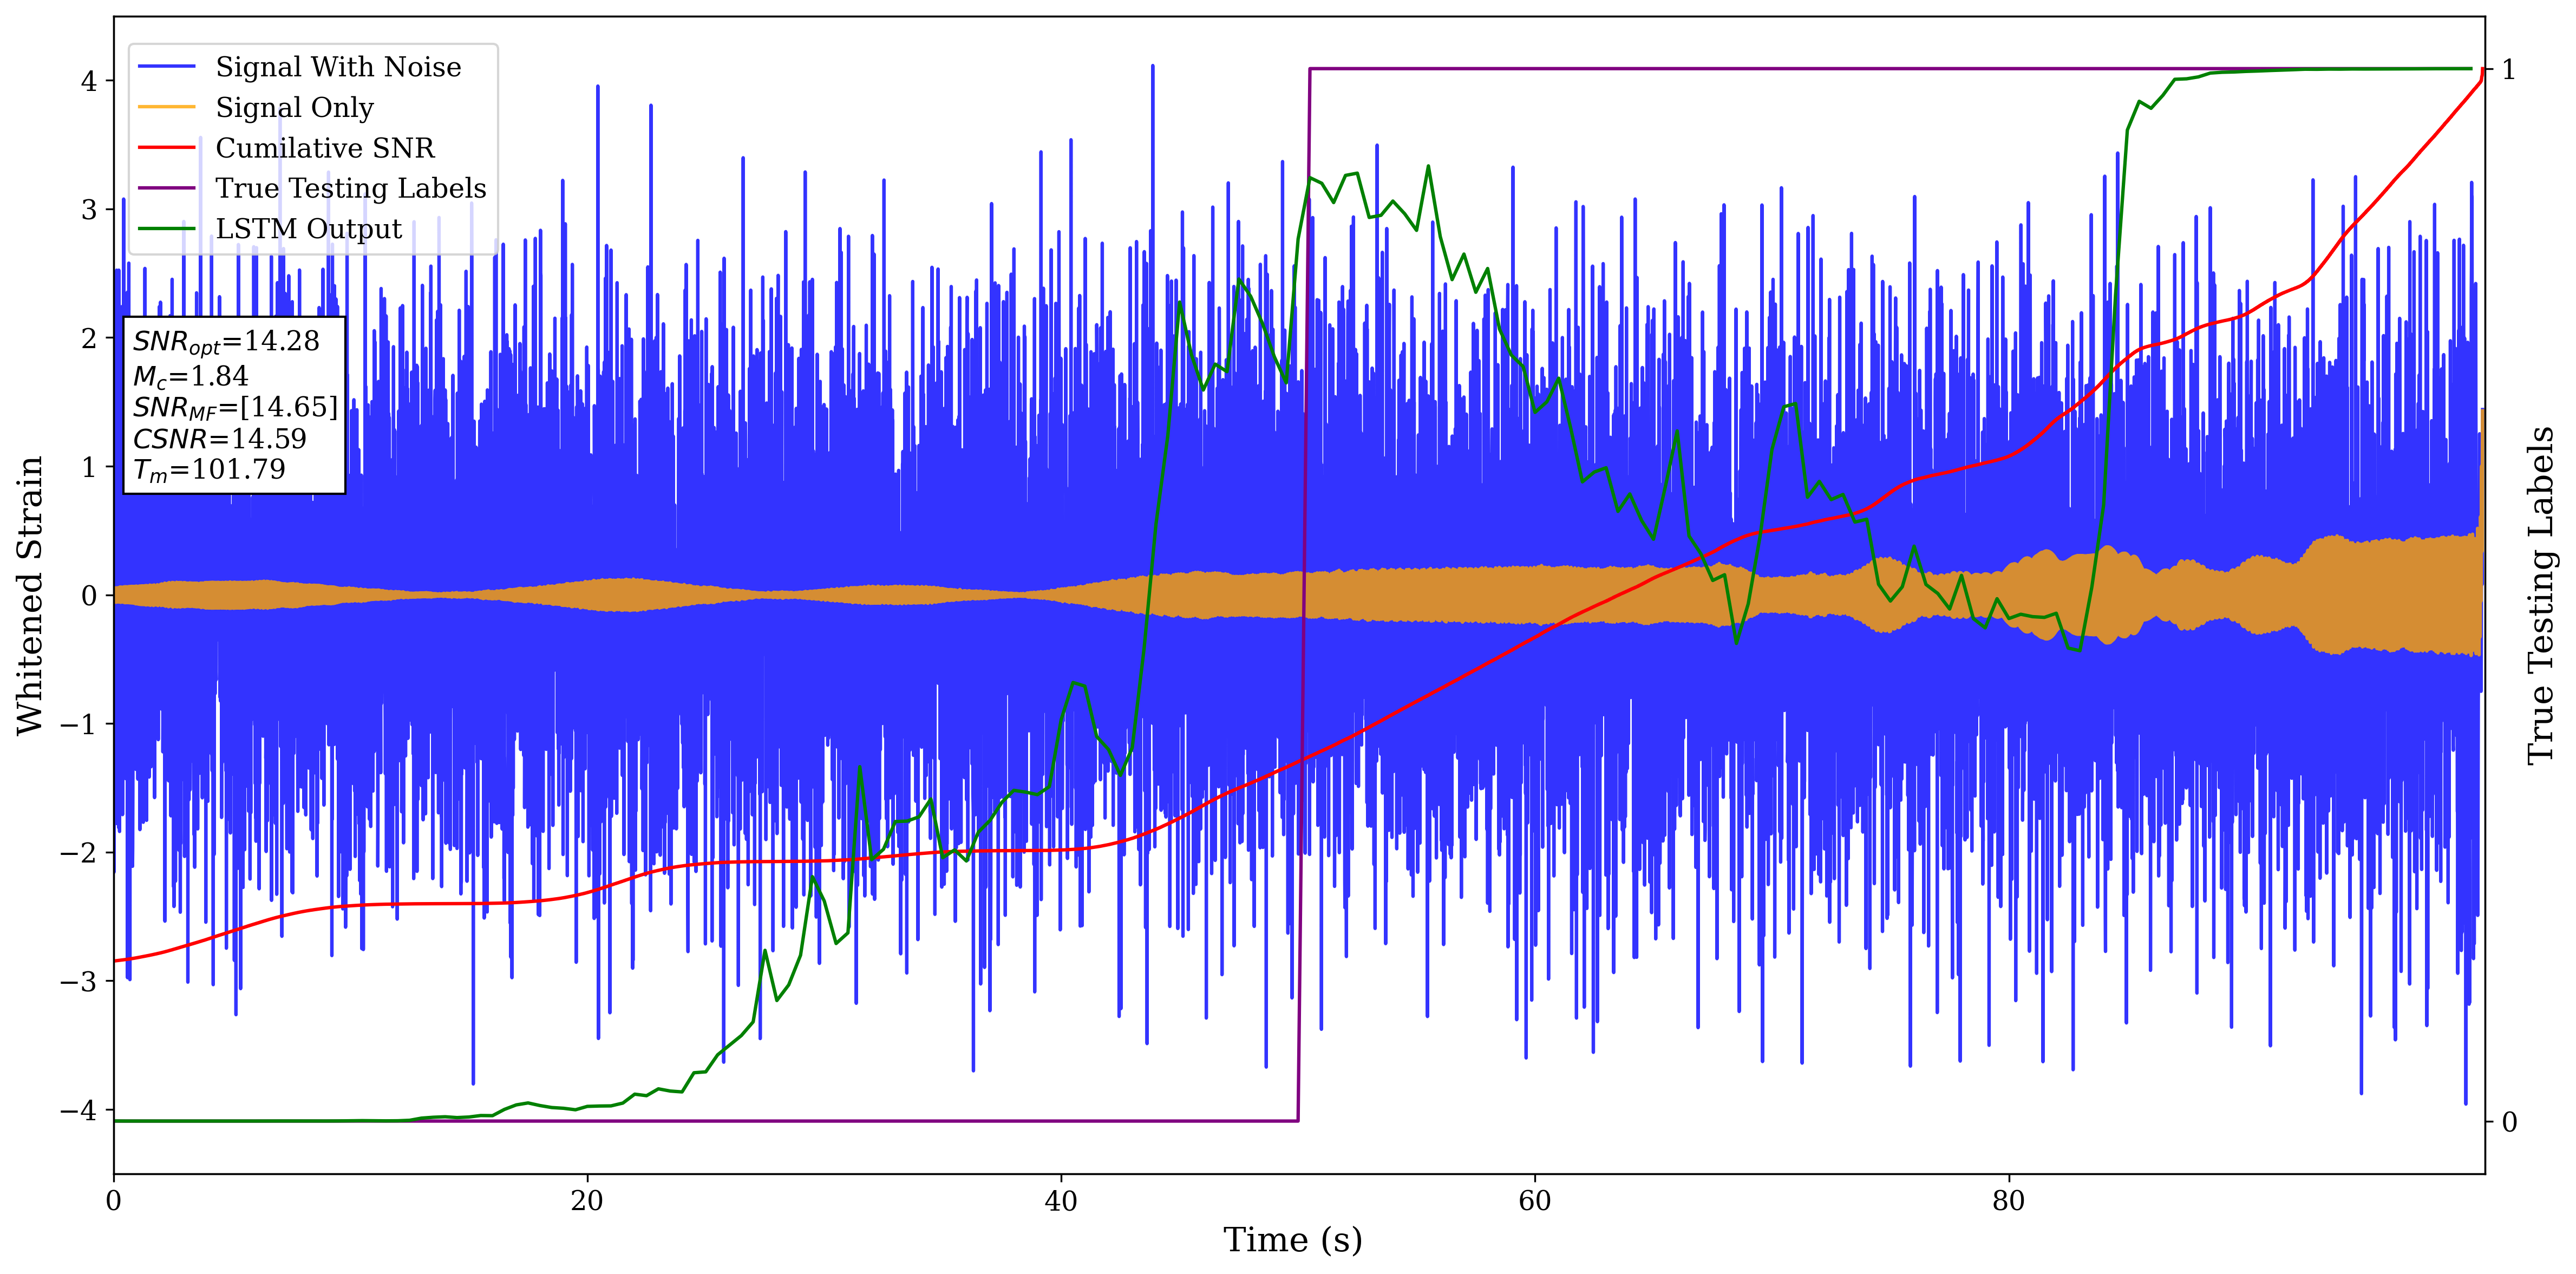This screenshot has width=2576, height=1274.
Task: Click the 'Signal With Noise' legend text
Action: coord(338,67)
